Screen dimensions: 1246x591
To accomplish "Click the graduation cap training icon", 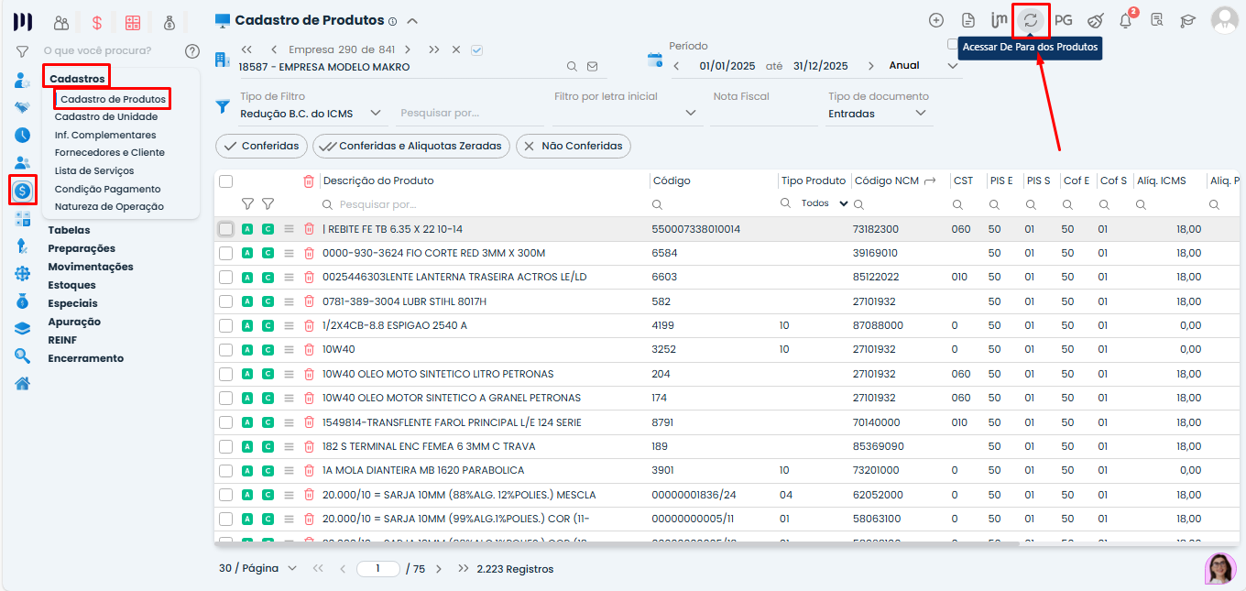I will click(1187, 20).
